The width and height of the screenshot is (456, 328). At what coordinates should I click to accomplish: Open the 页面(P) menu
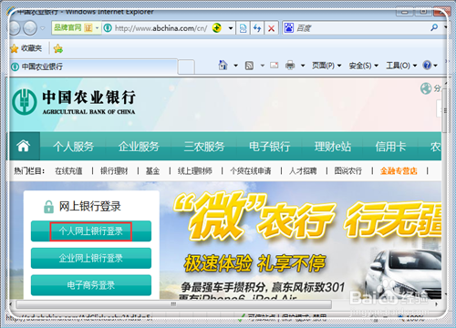click(326, 66)
